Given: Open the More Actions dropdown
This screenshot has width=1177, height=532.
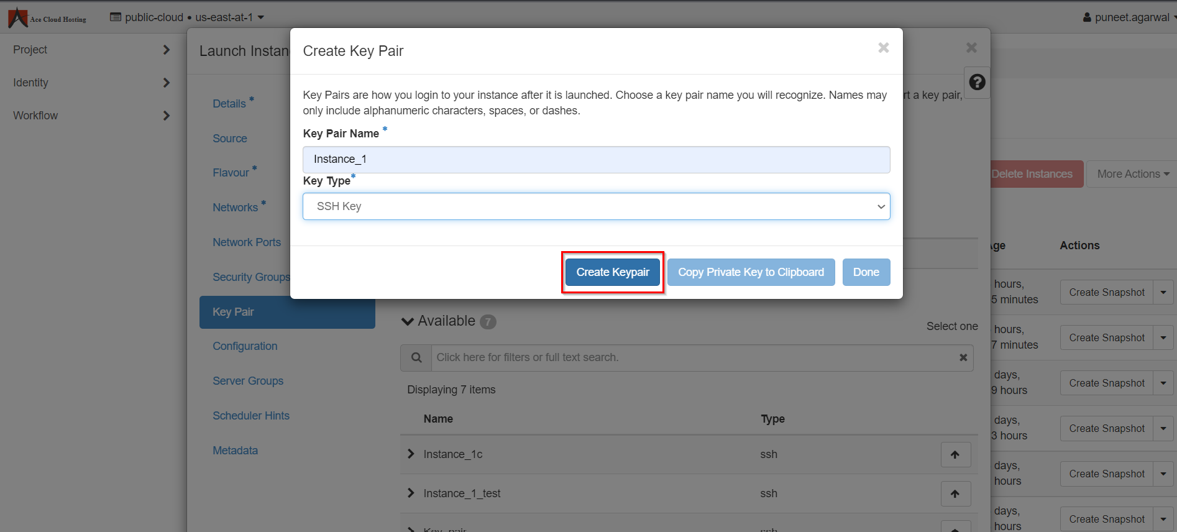Looking at the screenshot, I should [x=1132, y=174].
